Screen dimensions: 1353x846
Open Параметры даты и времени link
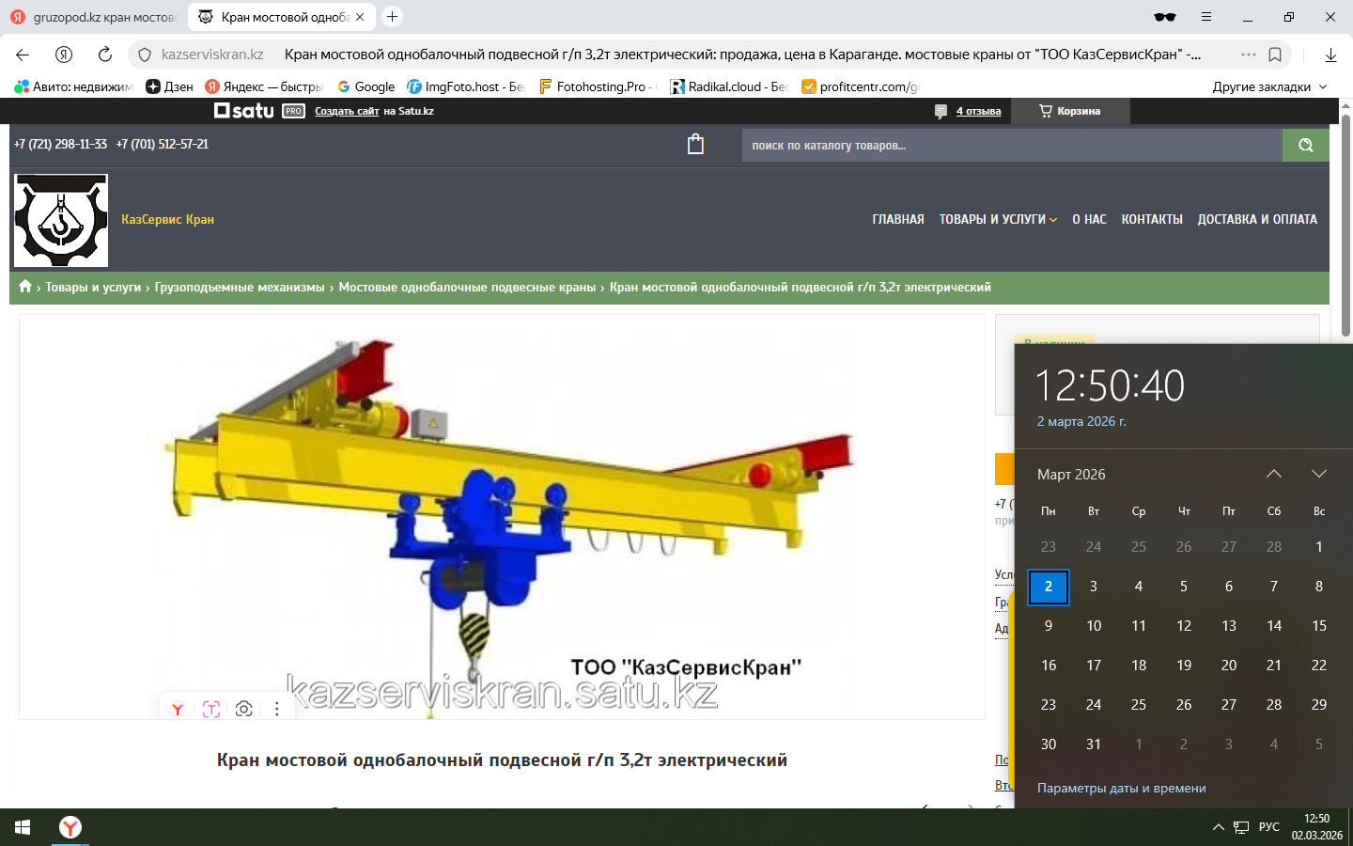tap(1121, 788)
